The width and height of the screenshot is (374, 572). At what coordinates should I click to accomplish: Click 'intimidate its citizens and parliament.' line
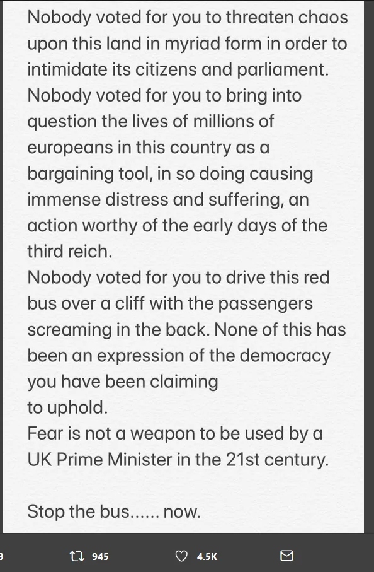coord(178,69)
